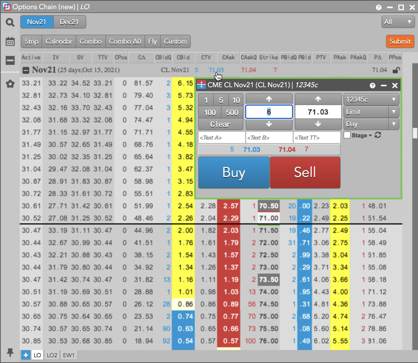
Task: Open the Limit order type dropdown
Action: pyautogui.click(x=370, y=112)
